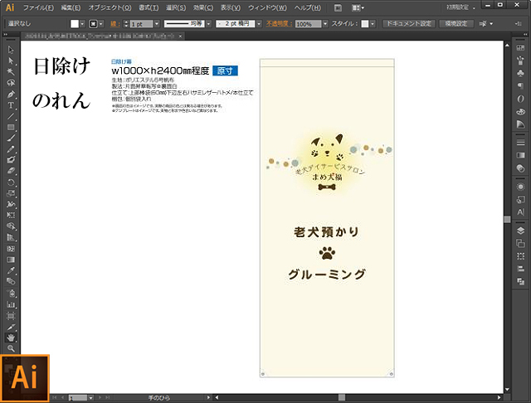Click the vertical scrollbar thumb
This screenshot has height=403, width=531.
pos(507,218)
